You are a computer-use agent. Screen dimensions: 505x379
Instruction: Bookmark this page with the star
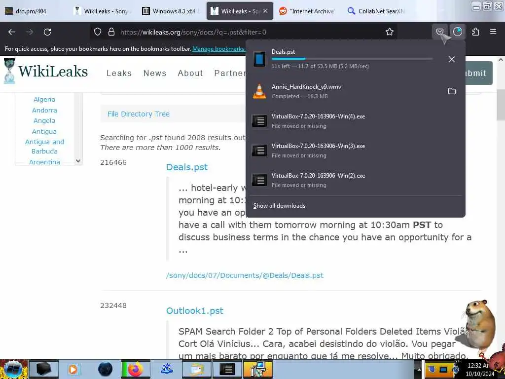(x=390, y=32)
